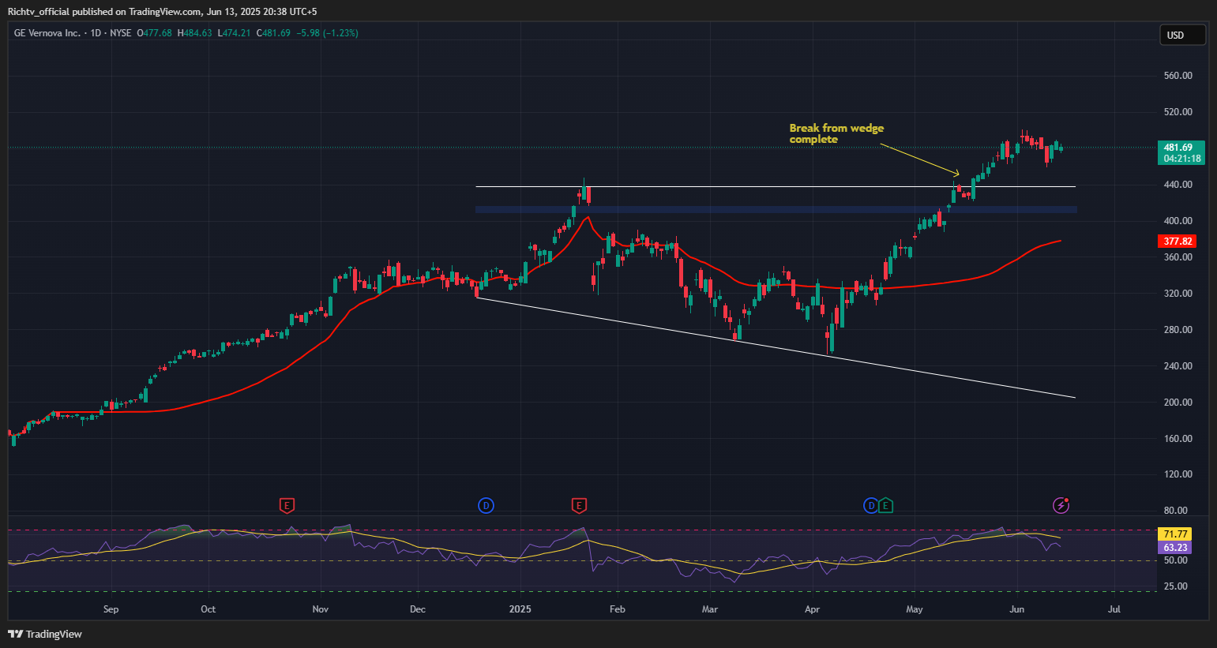Click the RSI average label 71.77
This screenshot has width=1217, height=648.
click(1175, 534)
